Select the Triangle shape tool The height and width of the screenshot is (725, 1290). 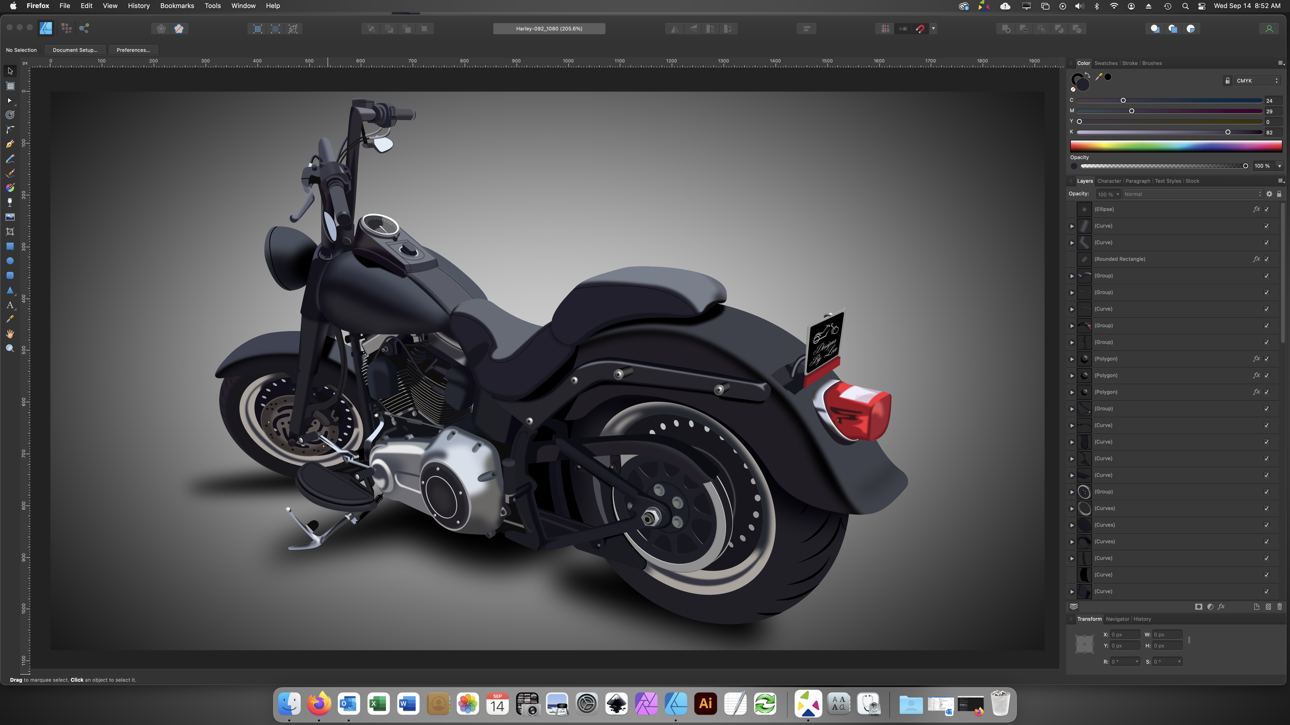click(x=10, y=290)
